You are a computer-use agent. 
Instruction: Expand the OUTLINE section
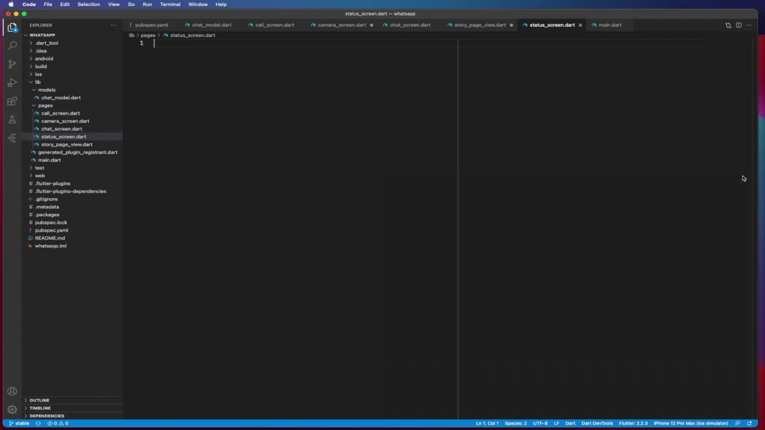point(39,400)
